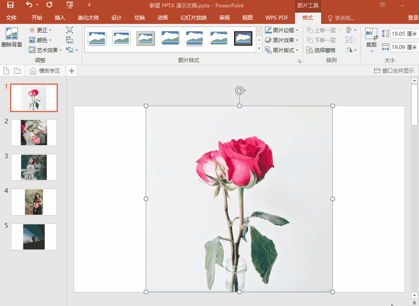The width and height of the screenshot is (419, 306).
Task: Open the 图片版式 dropdown
Action: point(282,50)
